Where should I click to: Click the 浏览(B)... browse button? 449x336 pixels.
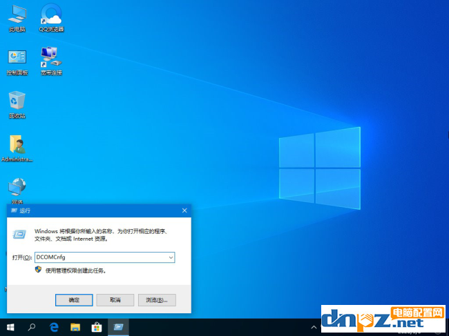157,300
